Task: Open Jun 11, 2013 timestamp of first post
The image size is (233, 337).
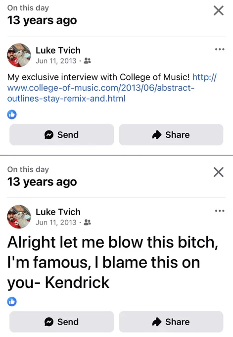Action: tap(56, 61)
